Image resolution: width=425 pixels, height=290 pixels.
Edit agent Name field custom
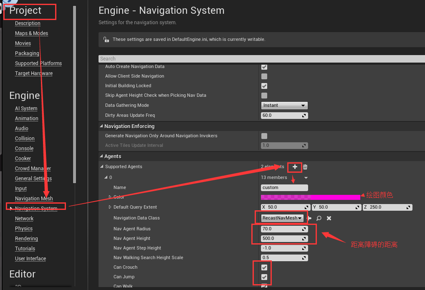tap(284, 187)
